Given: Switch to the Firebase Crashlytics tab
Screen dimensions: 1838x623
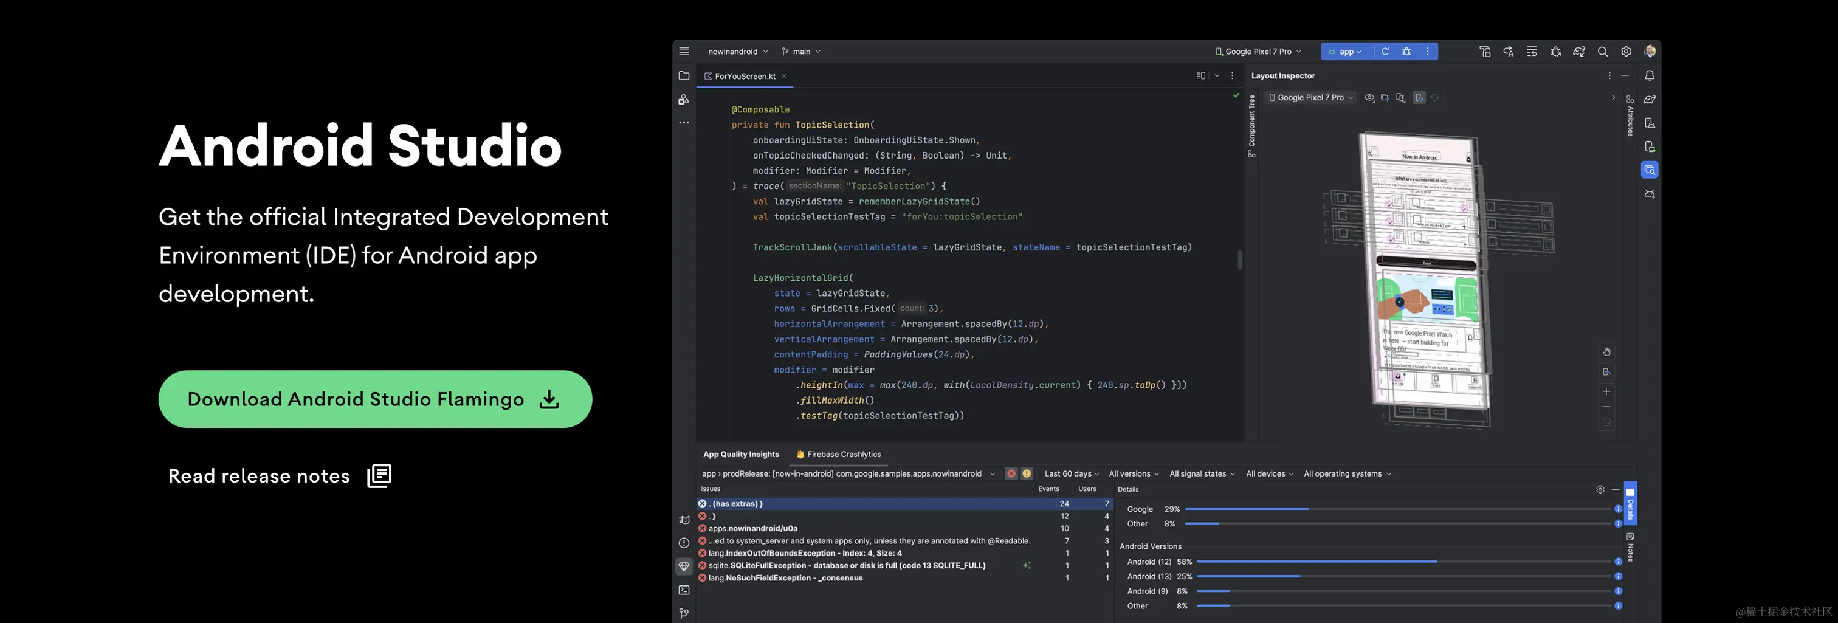Looking at the screenshot, I should point(838,455).
